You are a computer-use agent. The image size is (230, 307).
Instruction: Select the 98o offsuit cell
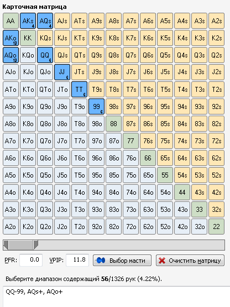point(97,124)
